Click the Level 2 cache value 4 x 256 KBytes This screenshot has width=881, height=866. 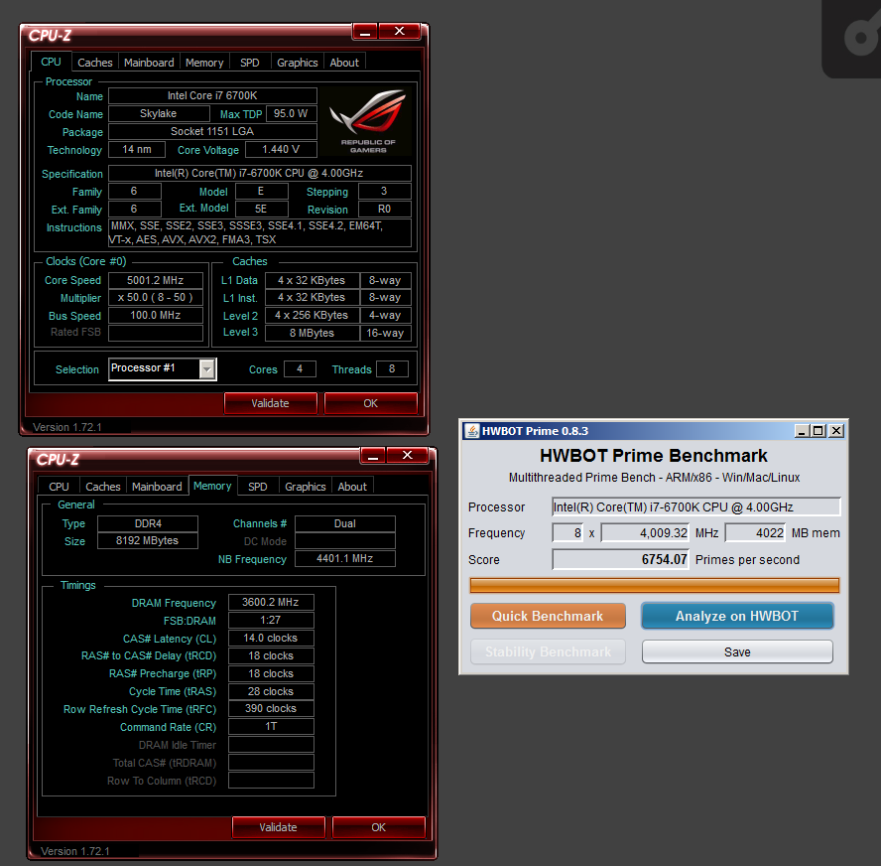pos(312,316)
